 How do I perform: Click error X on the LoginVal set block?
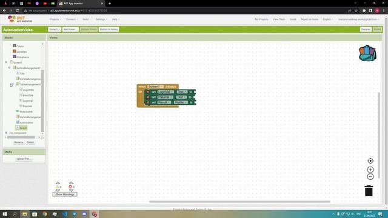tap(148, 92)
